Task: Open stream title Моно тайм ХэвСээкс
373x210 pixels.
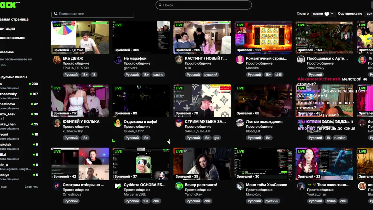Action: tap(266, 185)
